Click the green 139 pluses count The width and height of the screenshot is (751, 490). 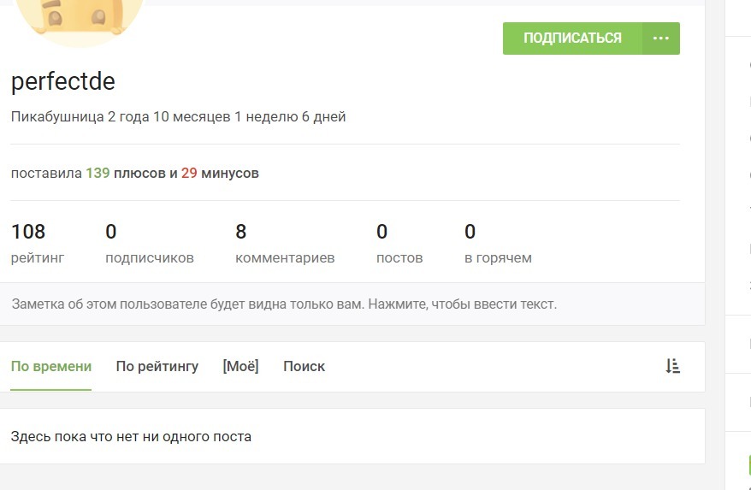pos(98,173)
